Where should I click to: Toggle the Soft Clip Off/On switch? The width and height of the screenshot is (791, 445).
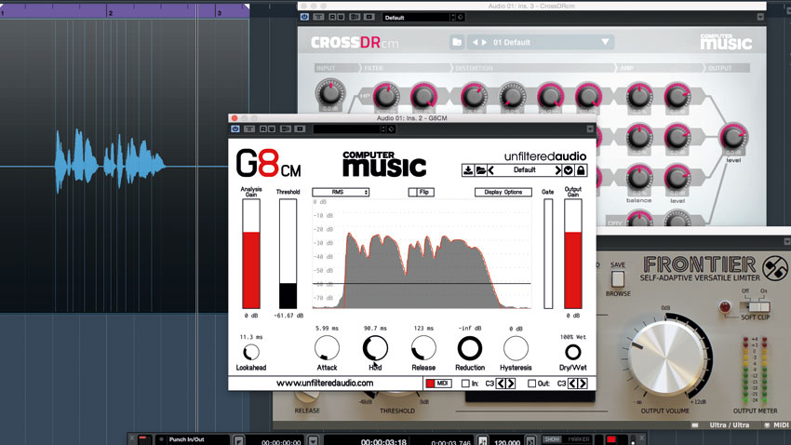pyautogui.click(x=756, y=306)
